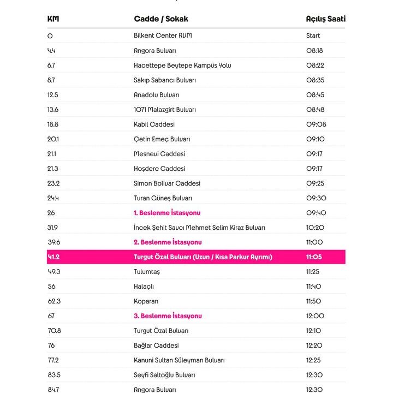The image size is (393, 393).
Task: Click the 3. Beslenme İstasyonu link
Action: [168, 316]
